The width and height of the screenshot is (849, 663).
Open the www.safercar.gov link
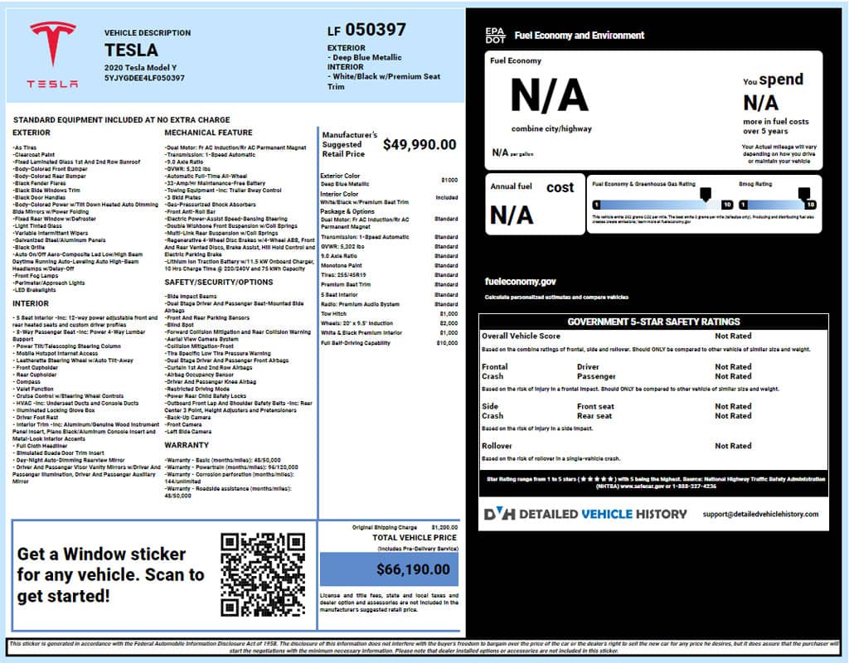click(x=643, y=486)
